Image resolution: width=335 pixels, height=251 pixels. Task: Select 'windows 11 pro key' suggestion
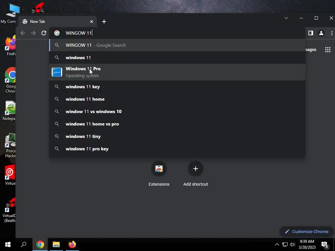[177, 149]
